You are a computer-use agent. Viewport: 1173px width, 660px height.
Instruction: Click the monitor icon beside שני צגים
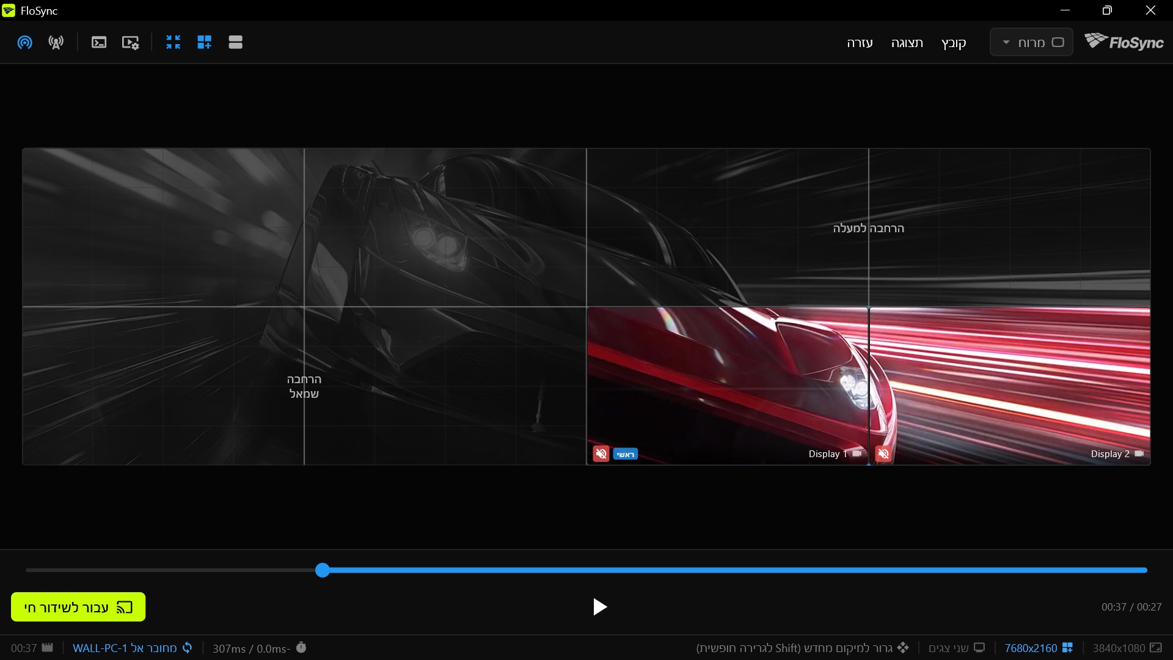click(x=979, y=647)
